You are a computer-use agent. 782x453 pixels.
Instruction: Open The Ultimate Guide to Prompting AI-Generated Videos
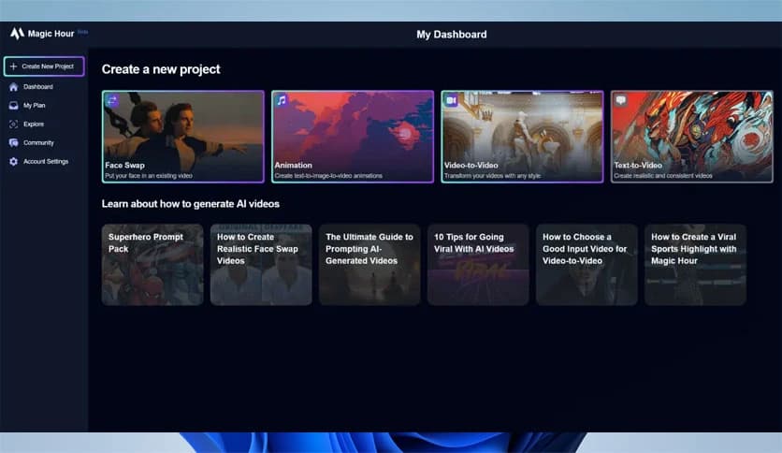click(369, 265)
